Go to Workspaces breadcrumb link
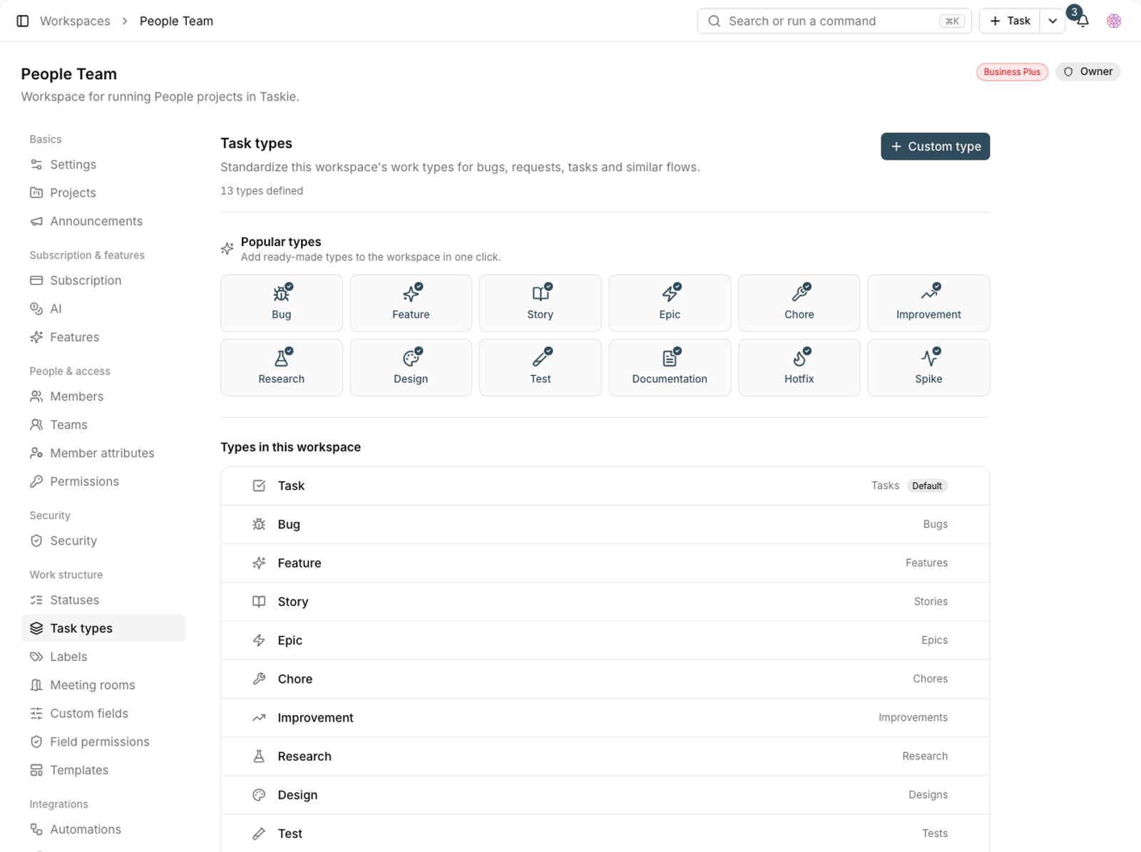The width and height of the screenshot is (1141, 852). tap(75, 21)
